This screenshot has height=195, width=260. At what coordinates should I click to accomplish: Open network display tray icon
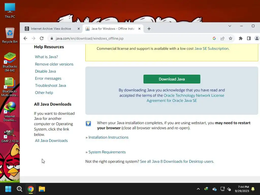click(222, 189)
